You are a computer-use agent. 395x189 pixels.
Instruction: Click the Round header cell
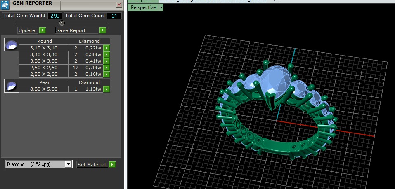44,41
